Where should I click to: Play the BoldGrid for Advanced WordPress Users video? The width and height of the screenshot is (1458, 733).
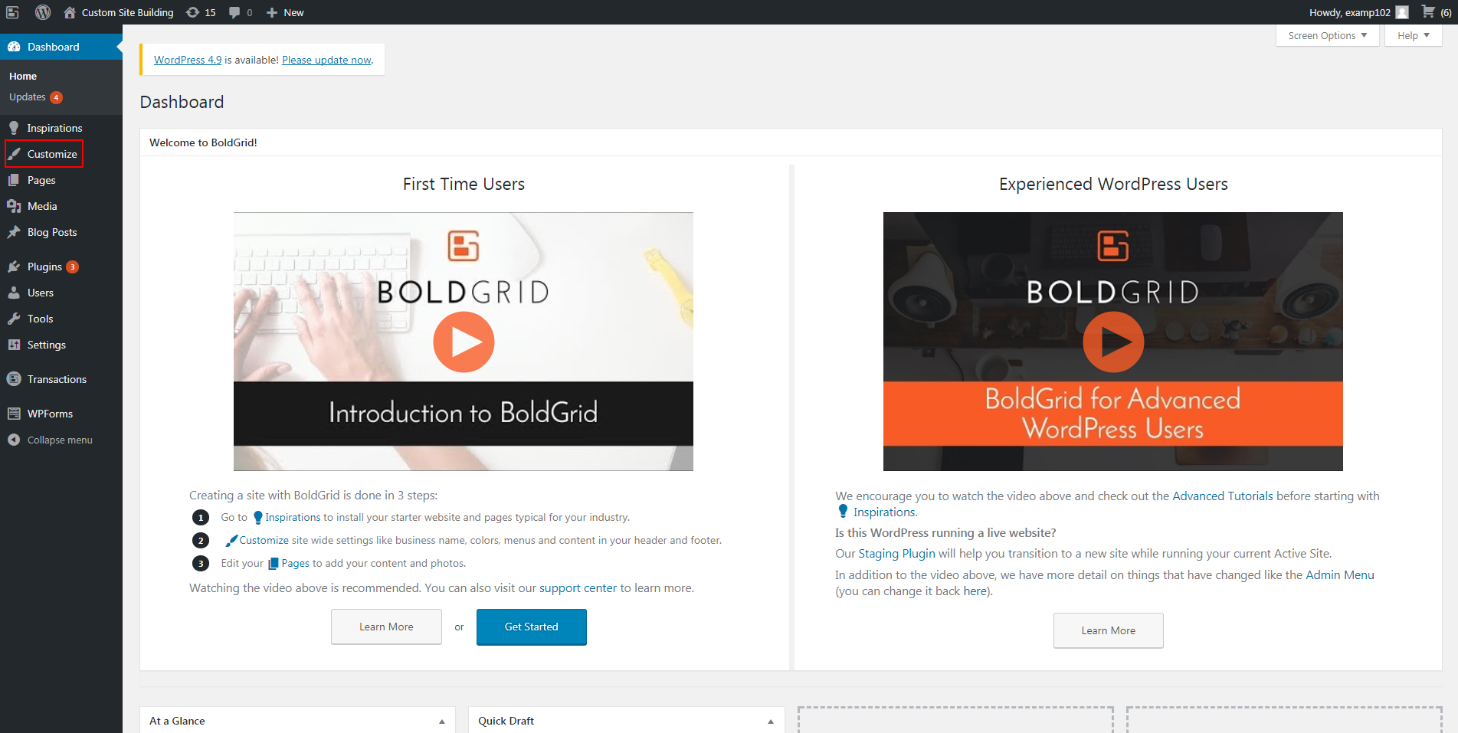tap(1113, 342)
